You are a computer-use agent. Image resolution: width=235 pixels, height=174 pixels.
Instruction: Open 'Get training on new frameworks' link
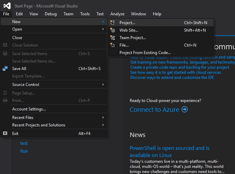(183, 62)
